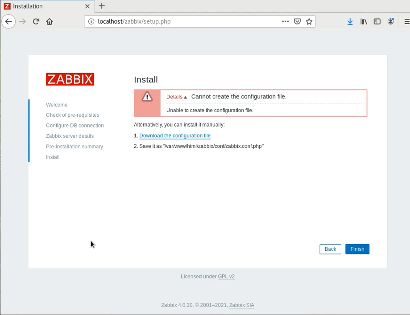Click 'Cannot create the configuration file.' message

(x=239, y=97)
